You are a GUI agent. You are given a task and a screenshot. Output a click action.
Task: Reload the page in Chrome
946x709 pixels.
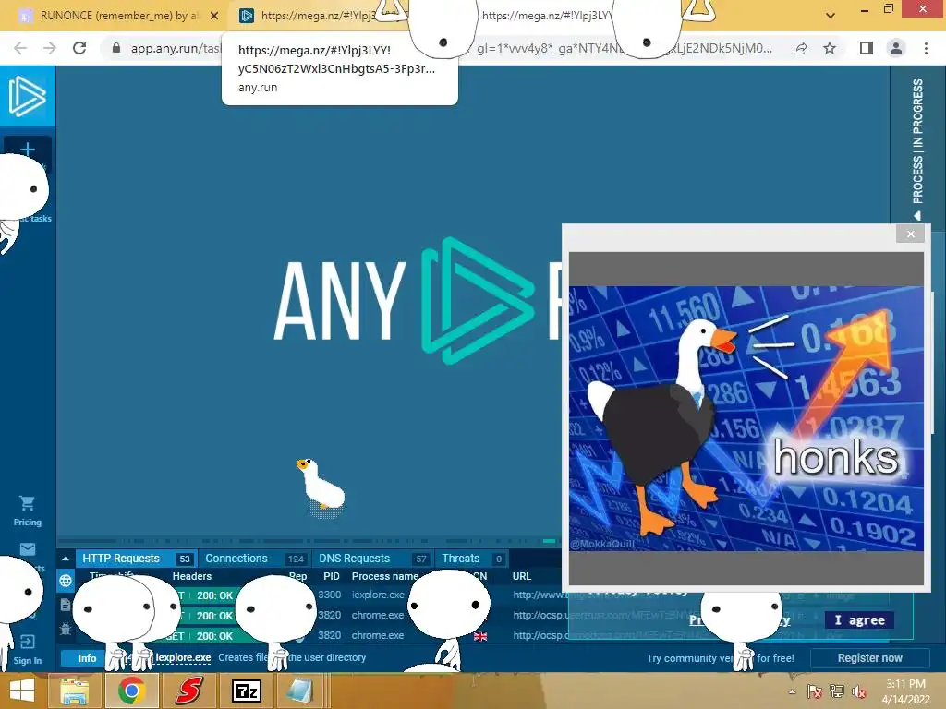coord(79,48)
